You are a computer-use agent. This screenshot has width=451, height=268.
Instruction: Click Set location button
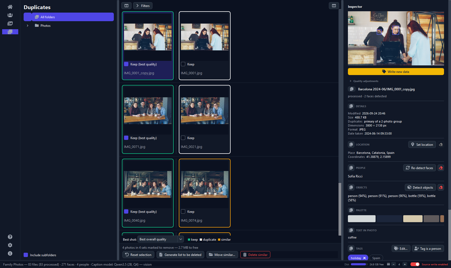tap(422, 144)
